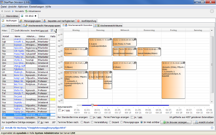Image resolution: width=216 pixels, height=135 pixels.
Task: Click the Konfliktprüfung red warning icon
Action: pos(78,21)
